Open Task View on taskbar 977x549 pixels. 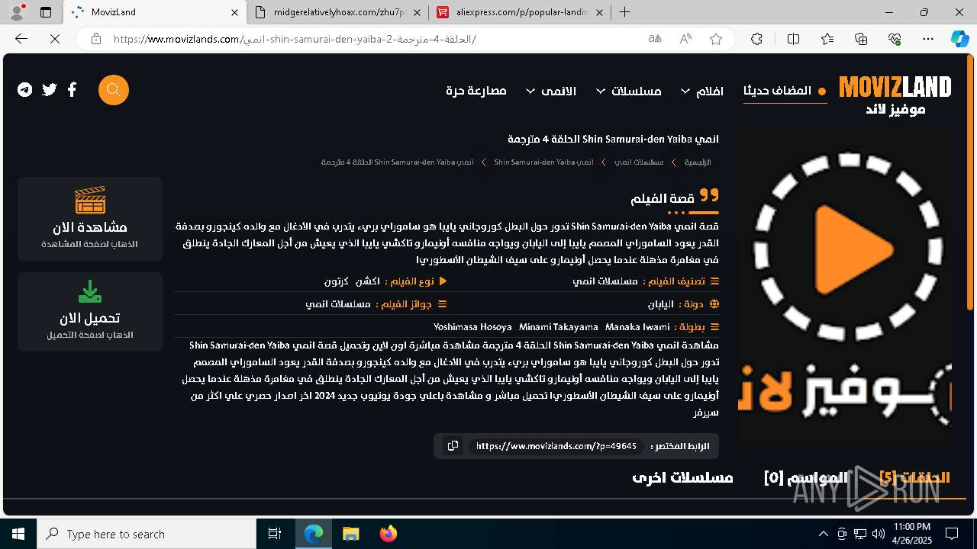pos(275,534)
